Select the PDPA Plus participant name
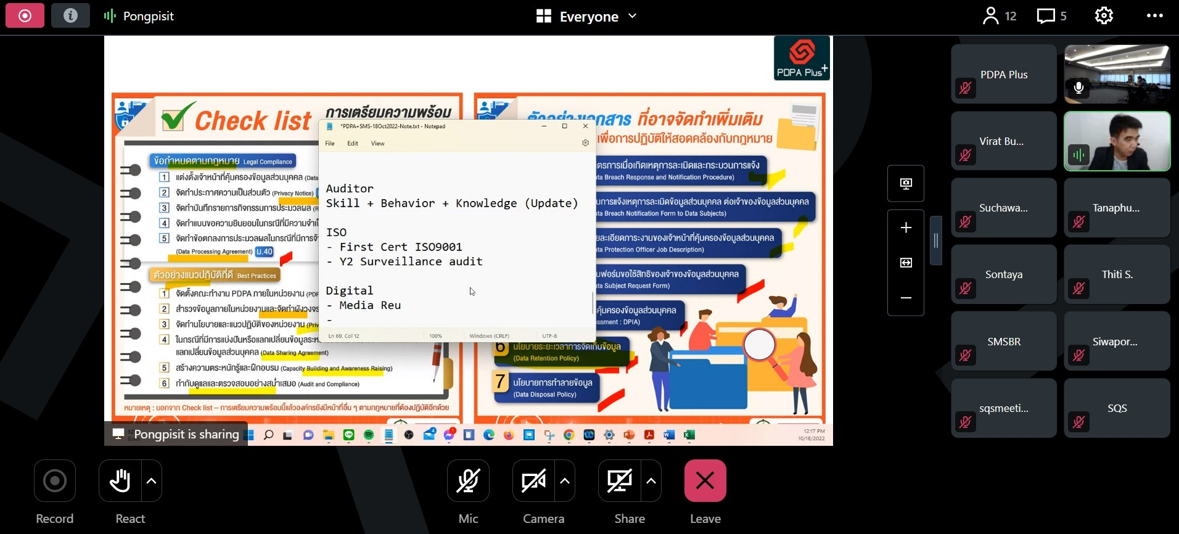This screenshot has height=534, width=1179. (1004, 75)
